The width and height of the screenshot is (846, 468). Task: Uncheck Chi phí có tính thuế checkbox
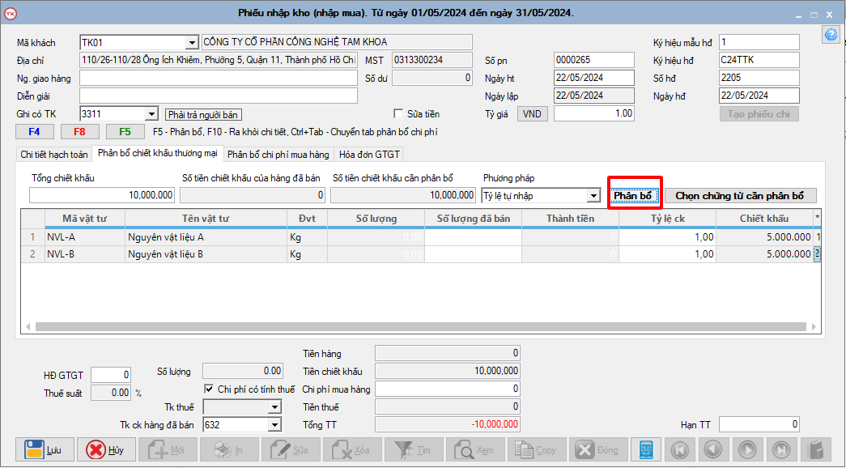click(209, 389)
